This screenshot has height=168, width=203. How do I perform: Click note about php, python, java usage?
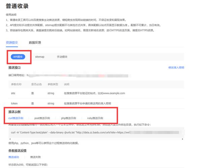[44, 143]
